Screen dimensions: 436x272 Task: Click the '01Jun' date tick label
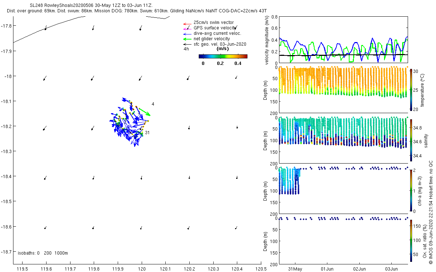pos(327,269)
